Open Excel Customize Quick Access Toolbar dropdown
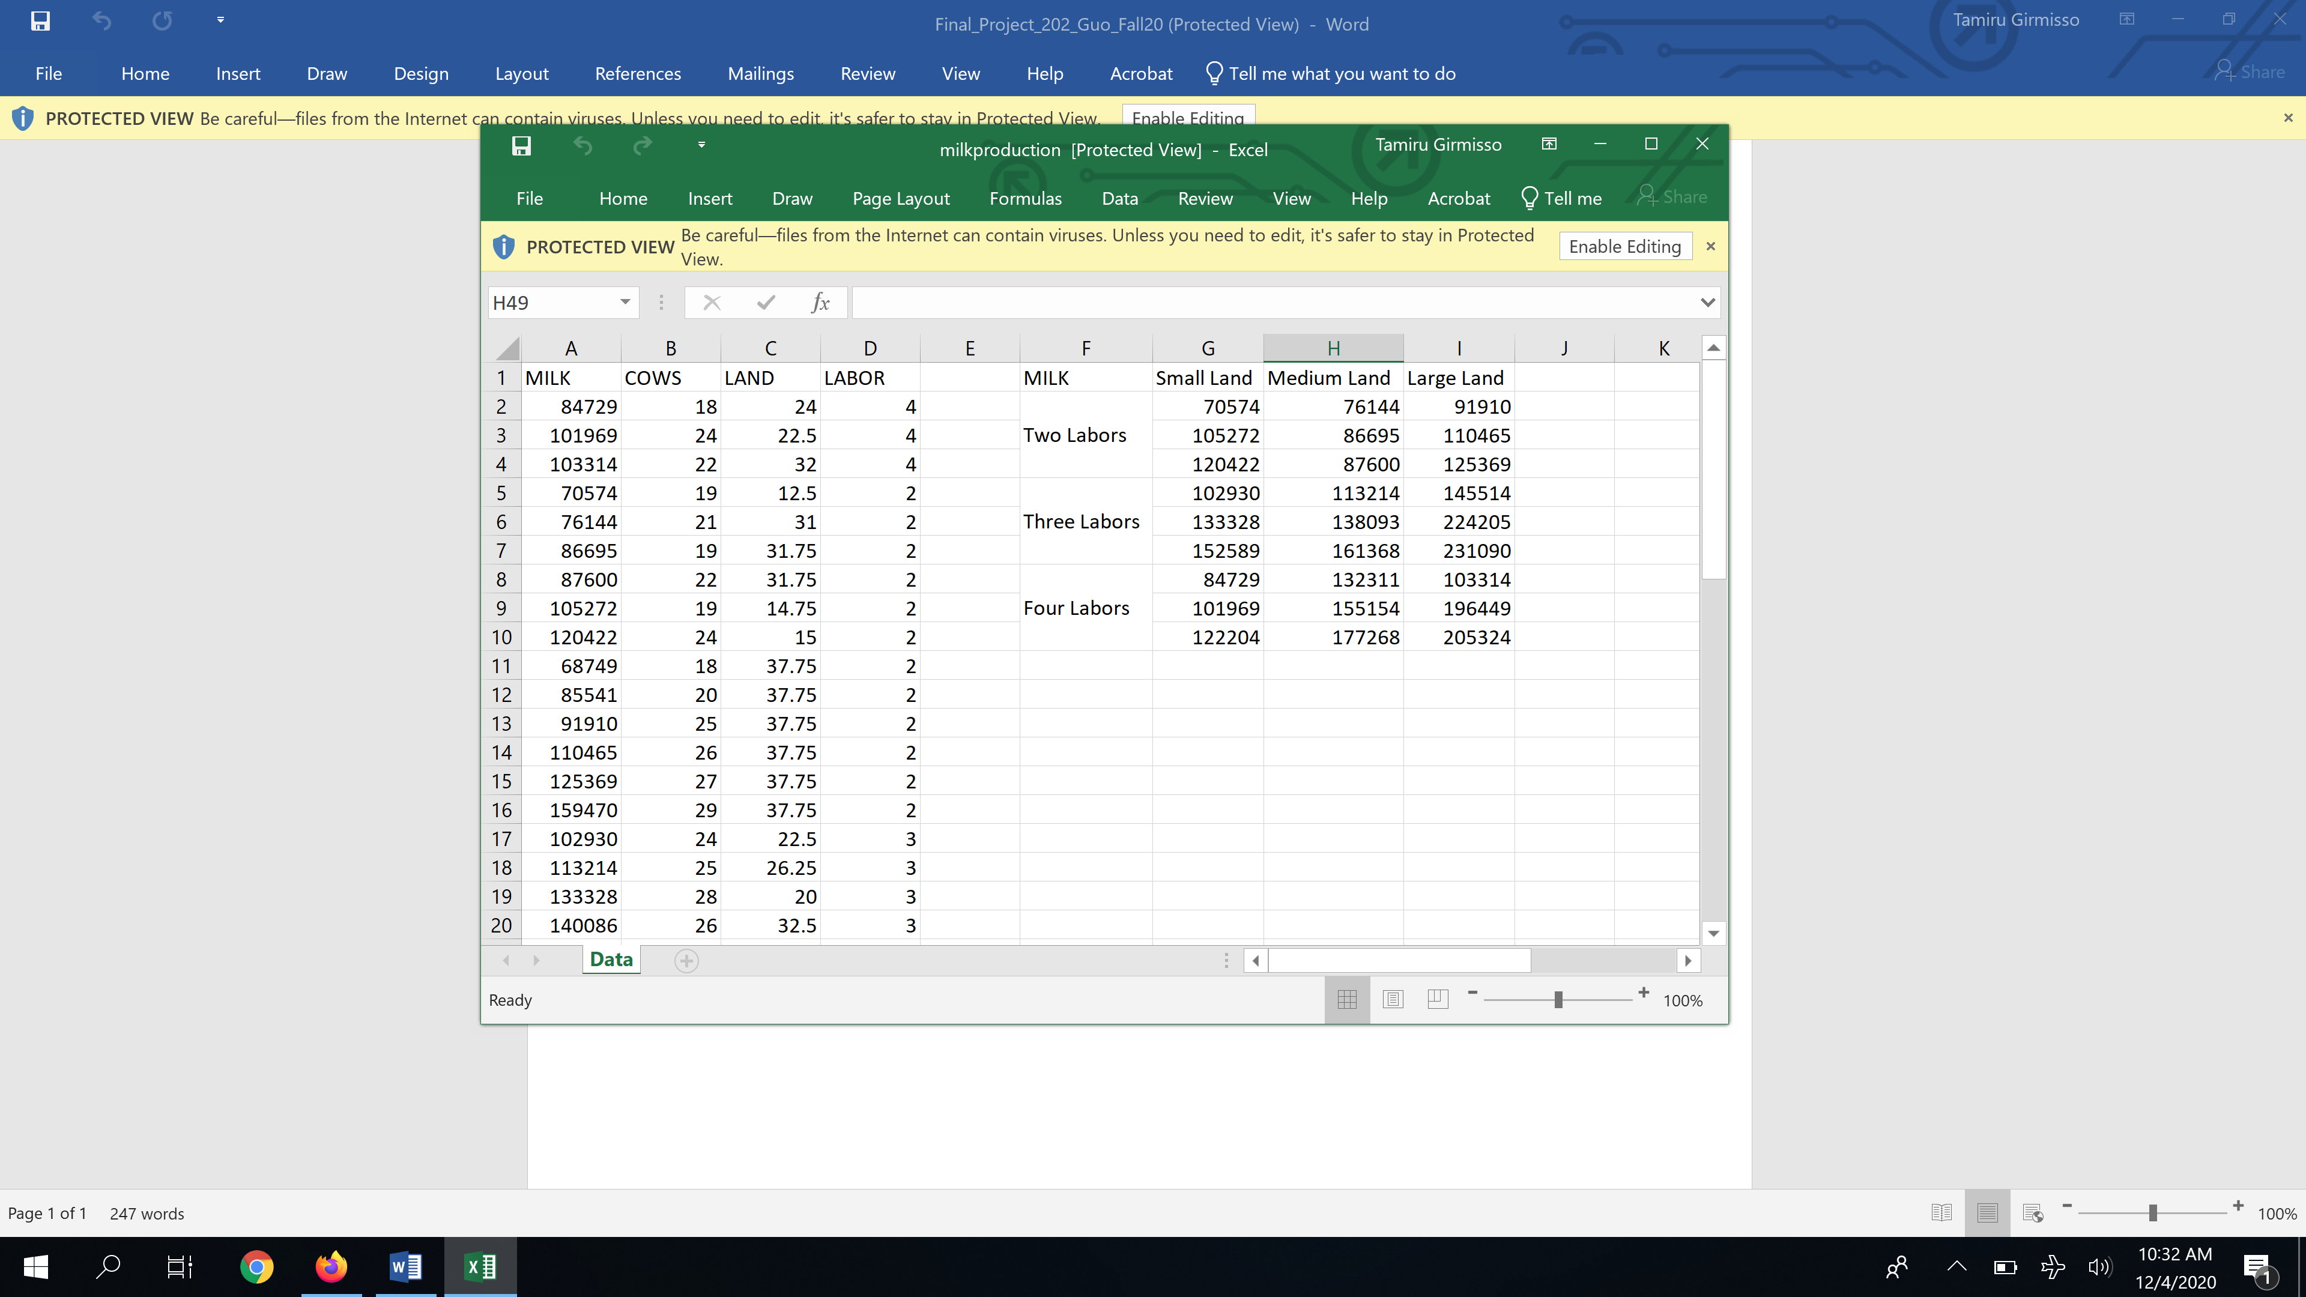This screenshot has height=1297, width=2306. pyautogui.click(x=701, y=145)
